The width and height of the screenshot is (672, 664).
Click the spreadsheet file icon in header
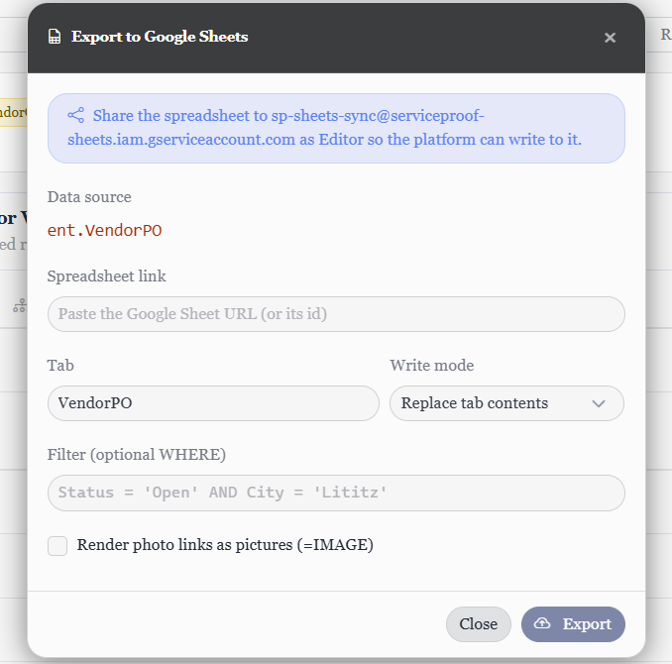55,37
